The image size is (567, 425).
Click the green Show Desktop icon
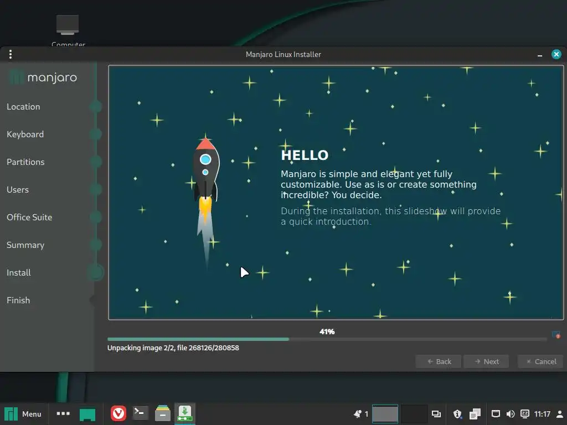87,414
